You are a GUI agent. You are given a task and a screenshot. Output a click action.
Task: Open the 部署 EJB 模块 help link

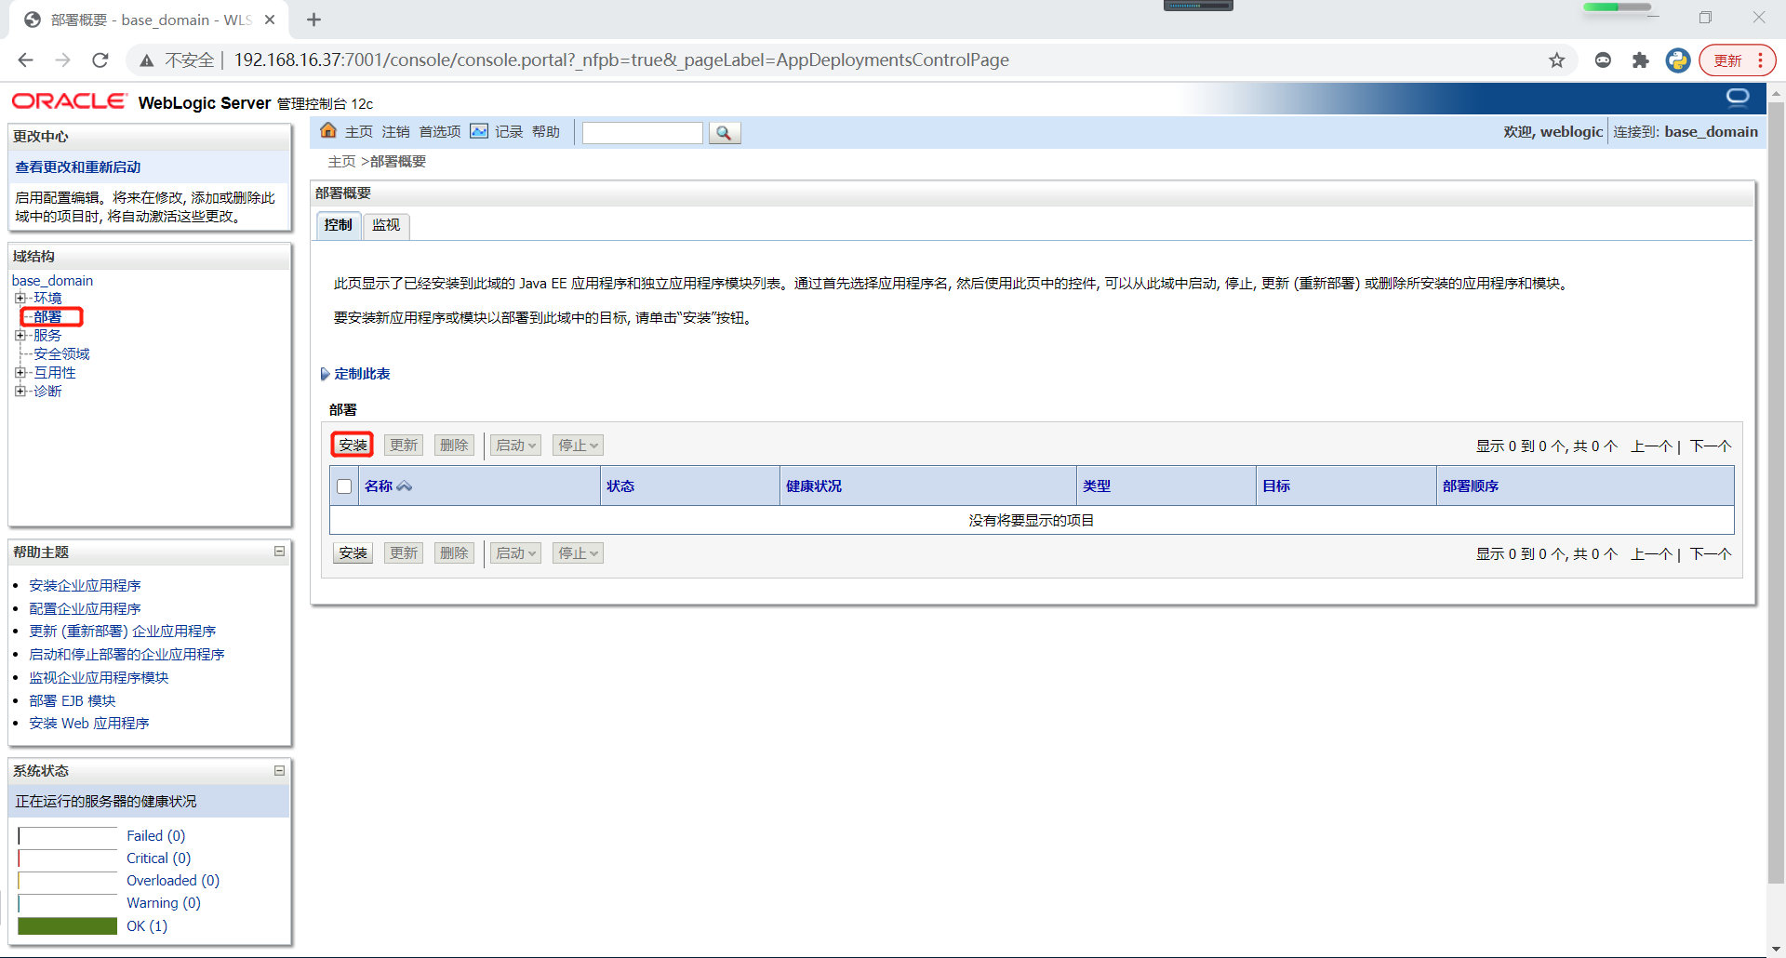click(73, 701)
